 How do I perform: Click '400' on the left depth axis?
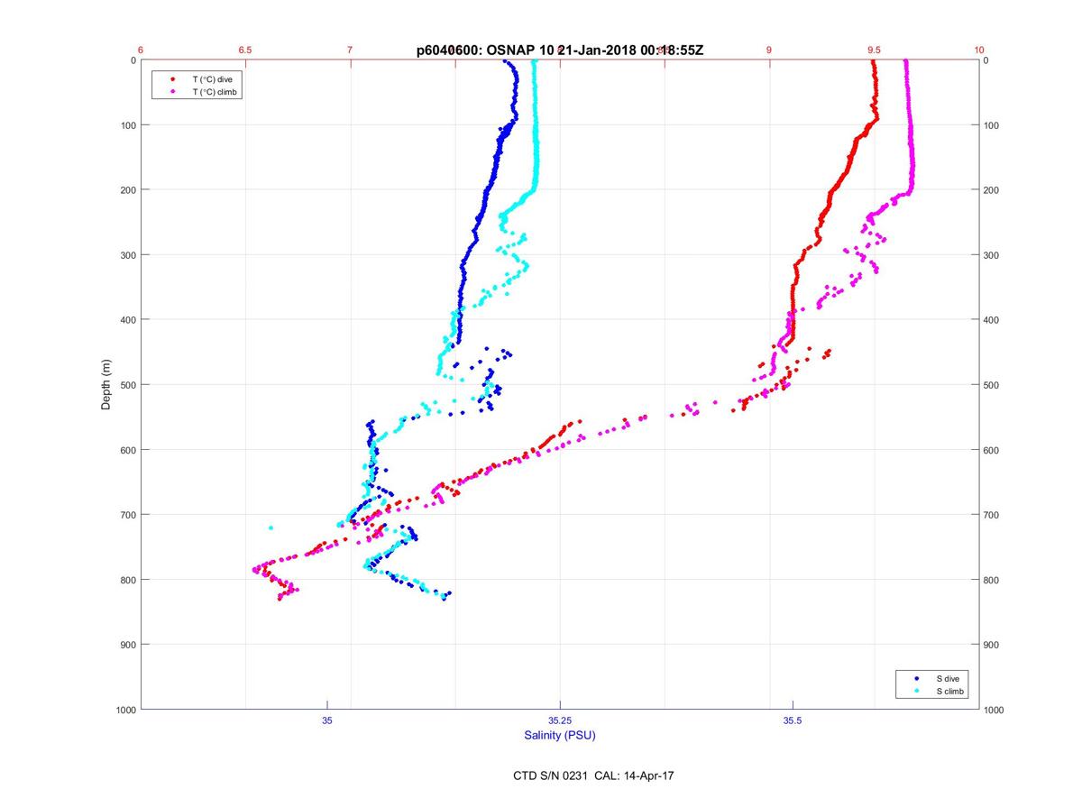tap(127, 320)
